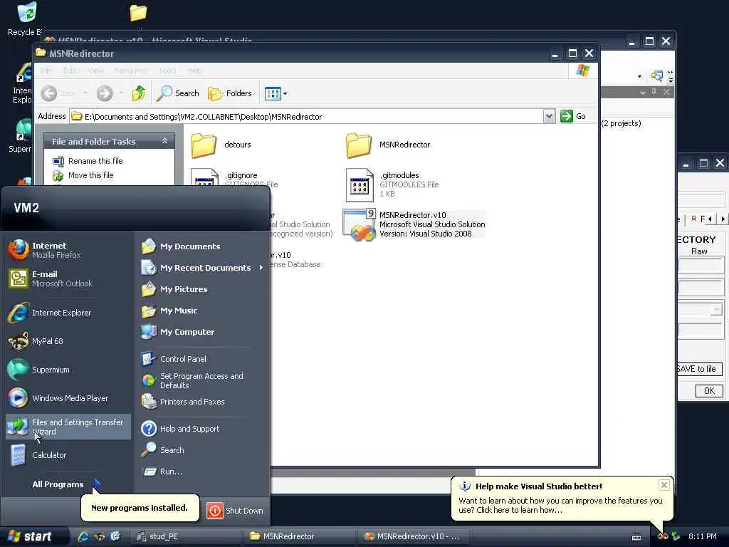Click the New programs installed tooltip

[140, 507]
